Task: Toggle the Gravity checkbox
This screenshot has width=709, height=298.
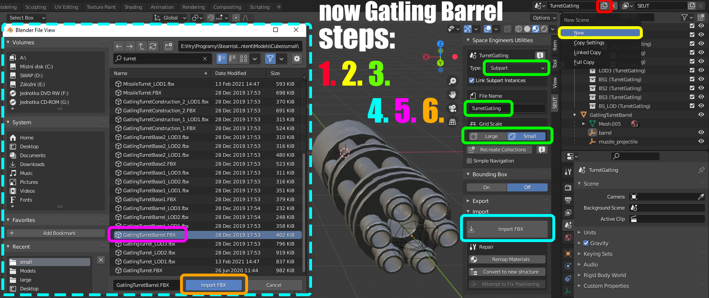Action: pyautogui.click(x=586, y=243)
